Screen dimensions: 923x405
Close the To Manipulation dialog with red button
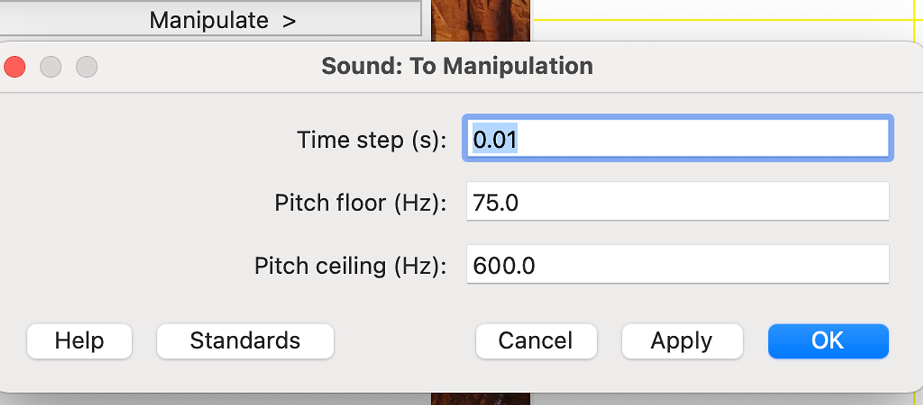pyautogui.click(x=14, y=67)
